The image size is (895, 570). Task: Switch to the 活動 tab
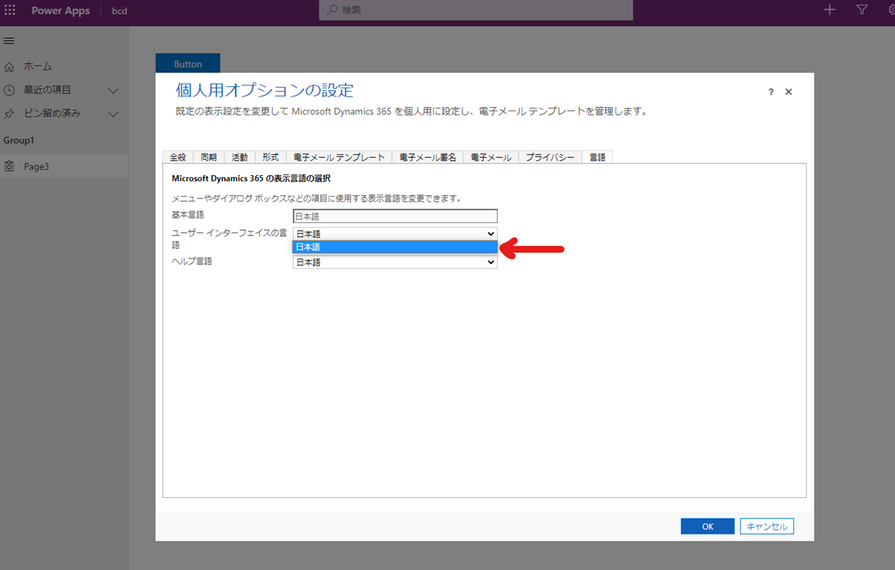[239, 157]
